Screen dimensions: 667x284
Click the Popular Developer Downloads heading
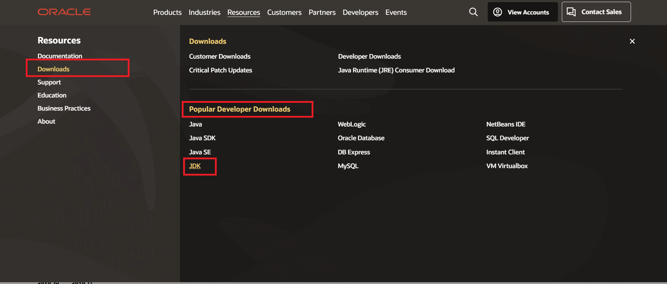[x=240, y=109]
